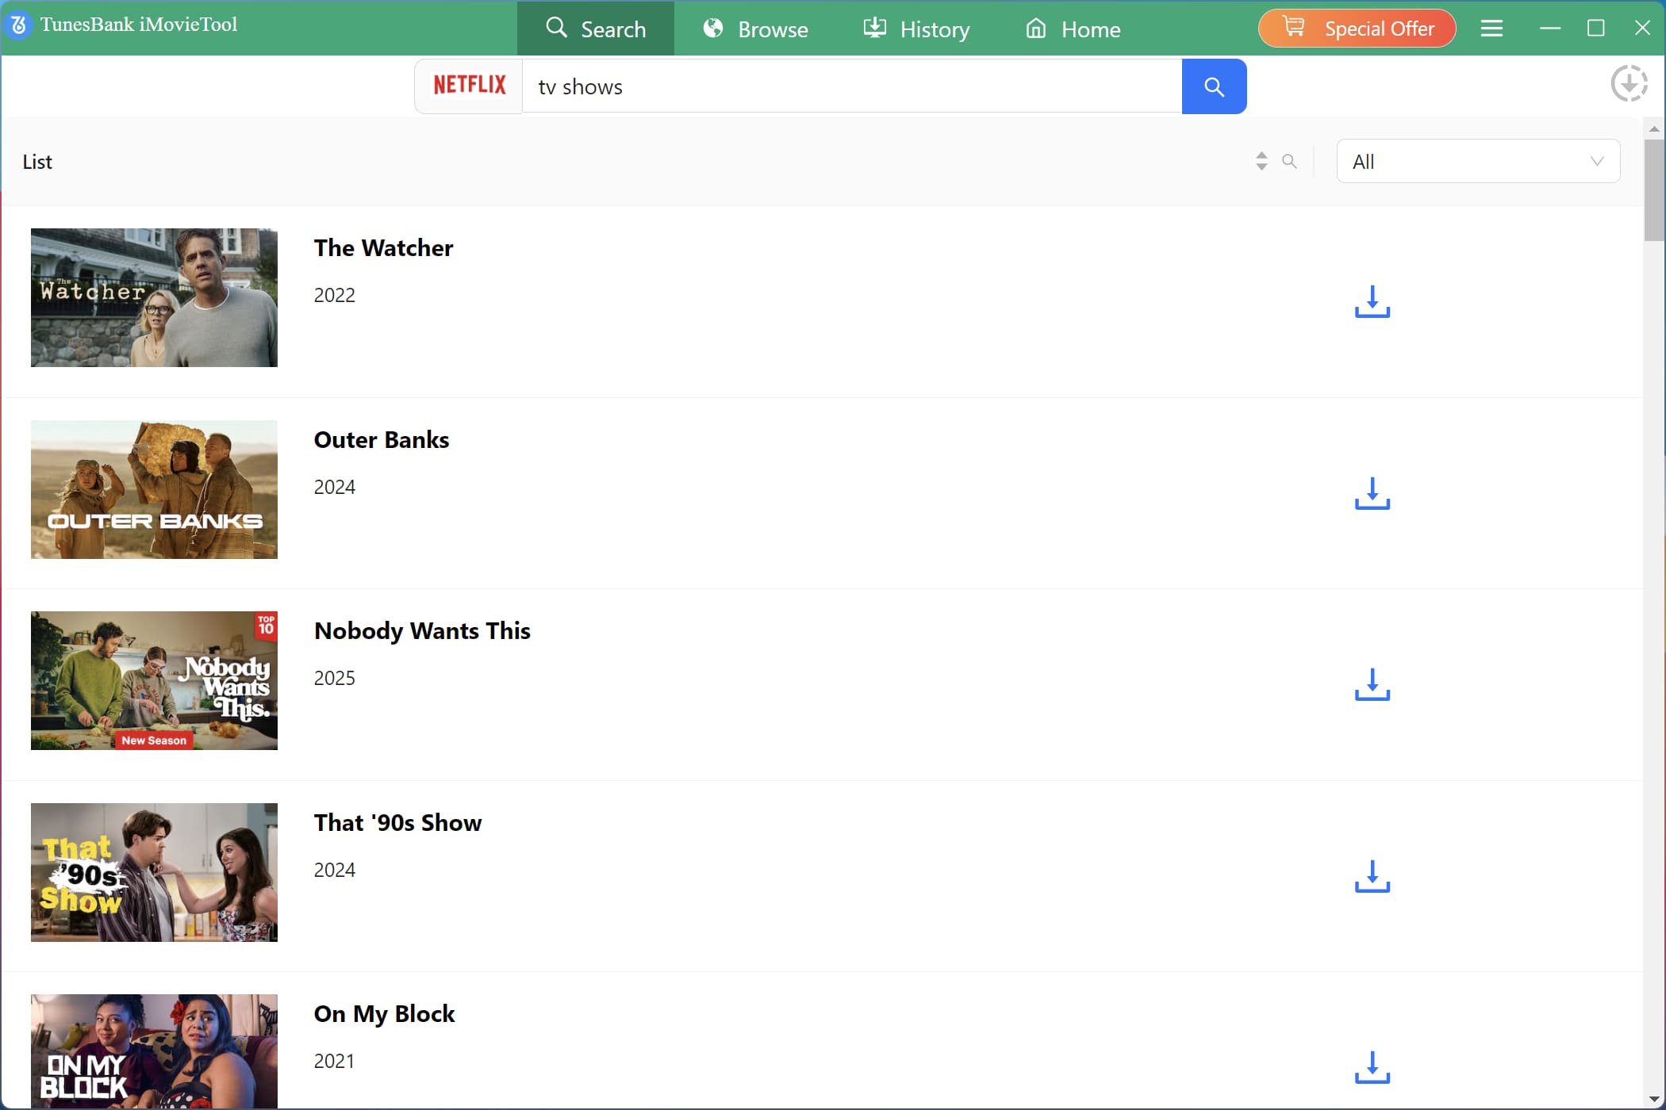This screenshot has height=1110, width=1666.
Task: Click download icon for Outer Banks
Action: click(x=1372, y=494)
